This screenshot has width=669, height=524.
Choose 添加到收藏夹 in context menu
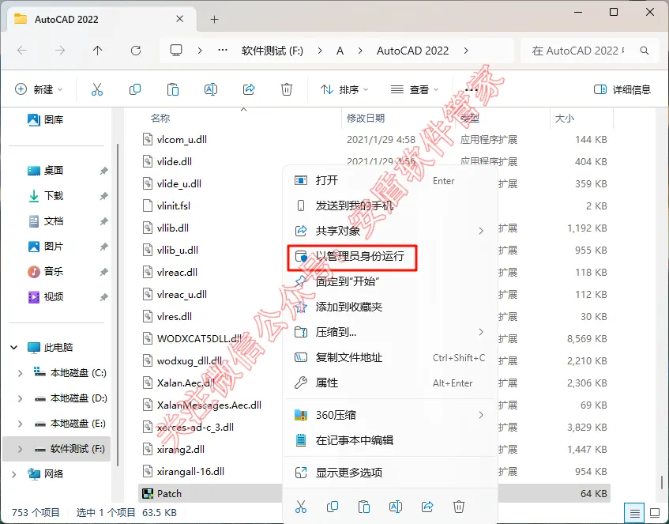point(390,307)
